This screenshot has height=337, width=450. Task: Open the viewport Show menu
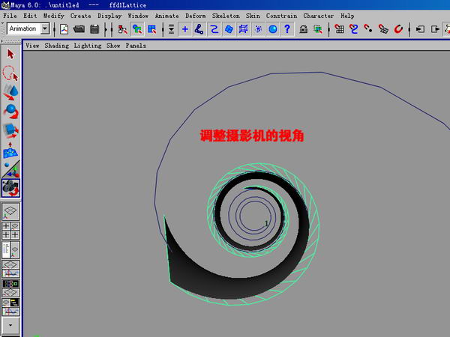(113, 46)
